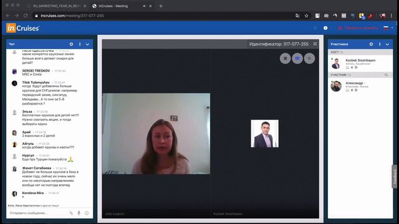Click Kazbek's photo tile in video area

(264, 134)
